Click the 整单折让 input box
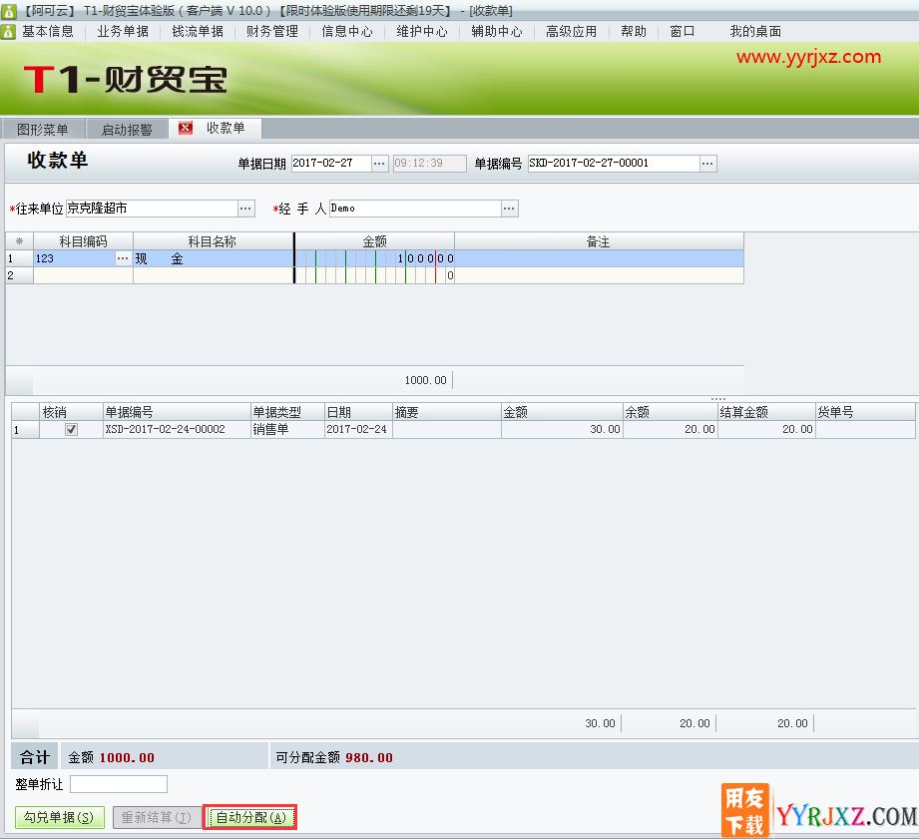919x840 pixels. [119, 784]
